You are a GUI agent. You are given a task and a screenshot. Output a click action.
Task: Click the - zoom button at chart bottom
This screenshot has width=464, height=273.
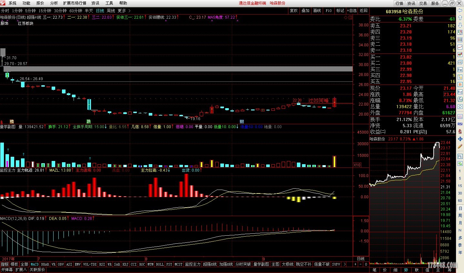pyautogui.click(x=361, y=264)
